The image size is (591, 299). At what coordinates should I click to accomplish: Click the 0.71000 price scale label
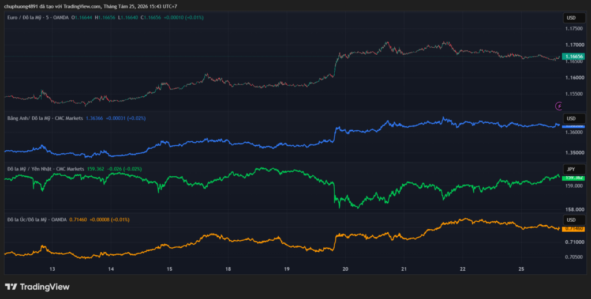coord(574,242)
